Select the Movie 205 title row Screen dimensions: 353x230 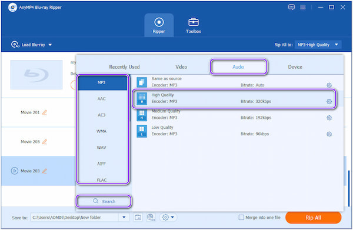38,142
